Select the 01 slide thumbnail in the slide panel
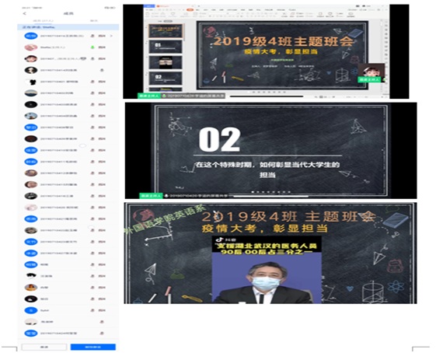Screen dimensions: 443x353 tap(166, 47)
